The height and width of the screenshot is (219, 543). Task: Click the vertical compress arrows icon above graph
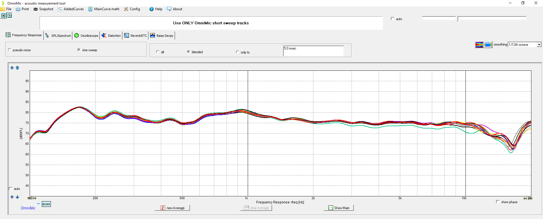point(18,68)
